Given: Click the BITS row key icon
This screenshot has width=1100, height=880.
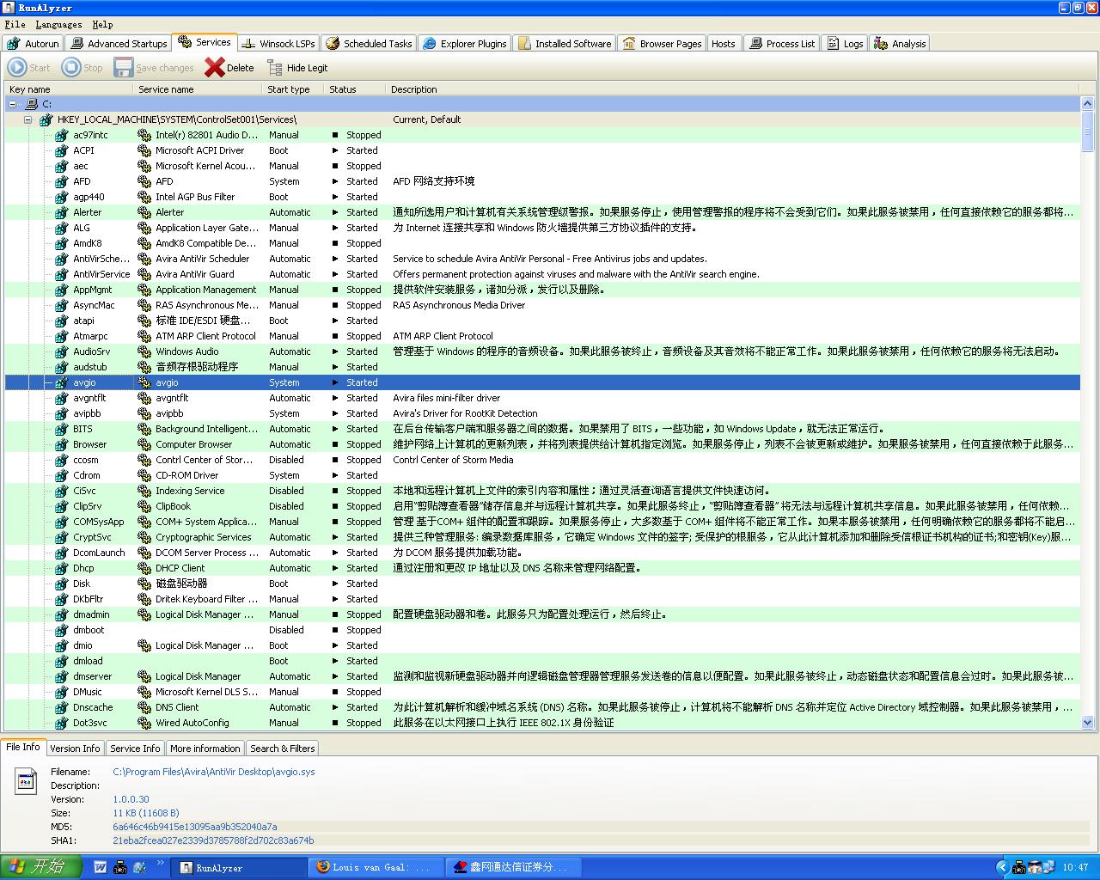Looking at the screenshot, I should coord(61,429).
